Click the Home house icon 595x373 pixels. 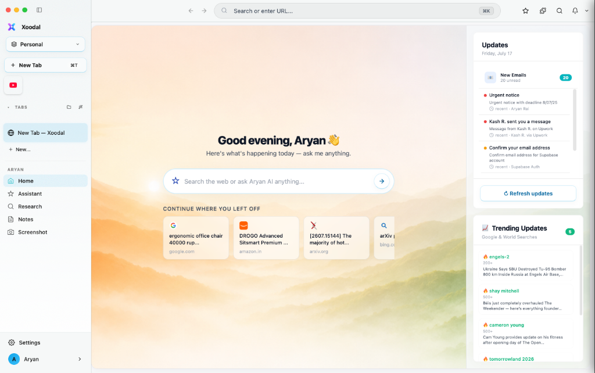coord(10,181)
